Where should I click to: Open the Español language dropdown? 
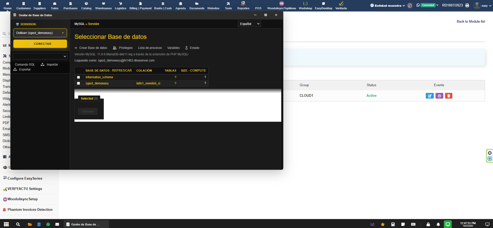click(x=249, y=24)
